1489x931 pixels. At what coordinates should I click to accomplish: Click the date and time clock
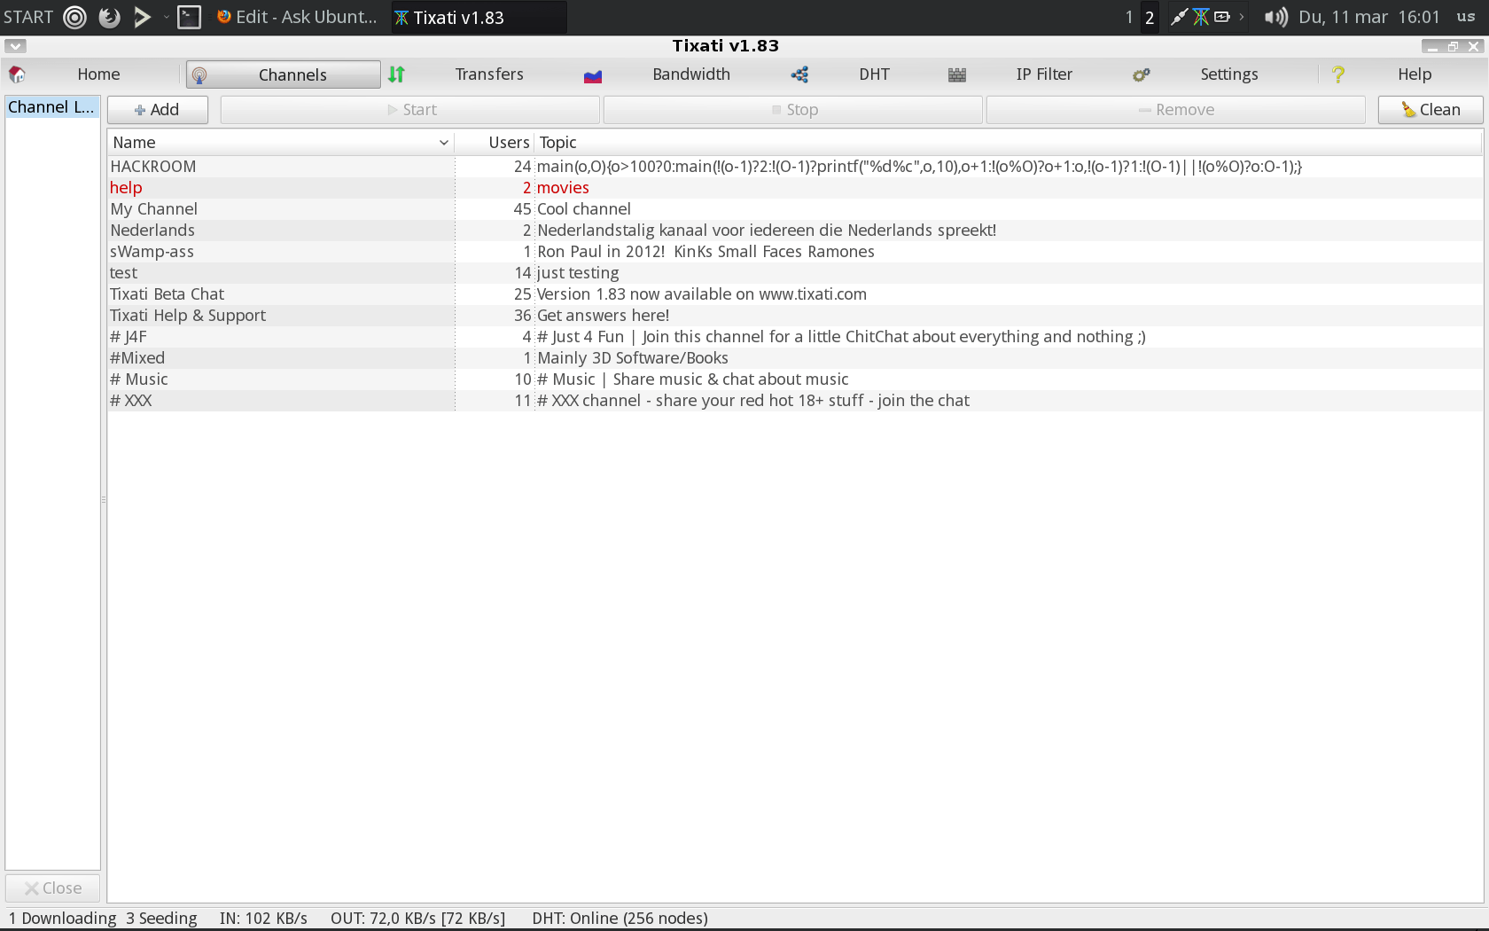pyautogui.click(x=1369, y=17)
